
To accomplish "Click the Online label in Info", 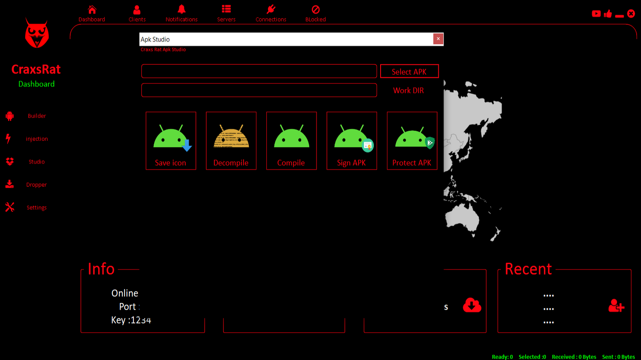I will (x=125, y=293).
